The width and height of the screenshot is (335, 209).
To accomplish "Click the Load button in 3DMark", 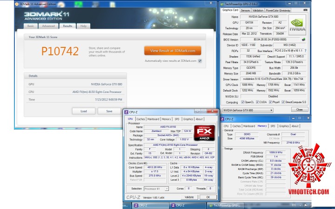I will [x=84, y=111].
